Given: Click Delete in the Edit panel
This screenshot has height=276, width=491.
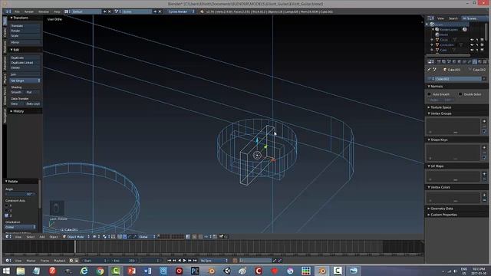Looking at the screenshot, I should tap(25, 67).
